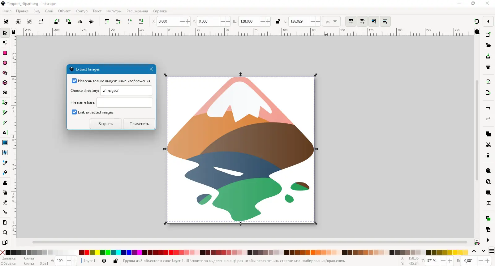
Task: Click the File name base field
Action: (124, 102)
